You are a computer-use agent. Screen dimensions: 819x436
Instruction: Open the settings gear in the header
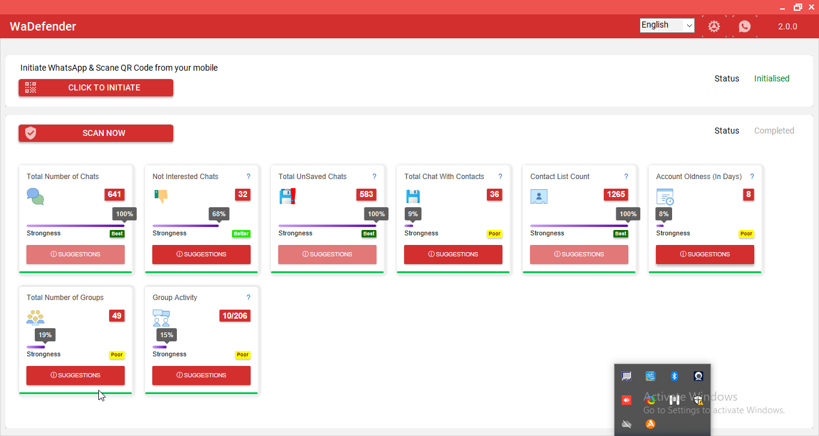click(x=713, y=26)
